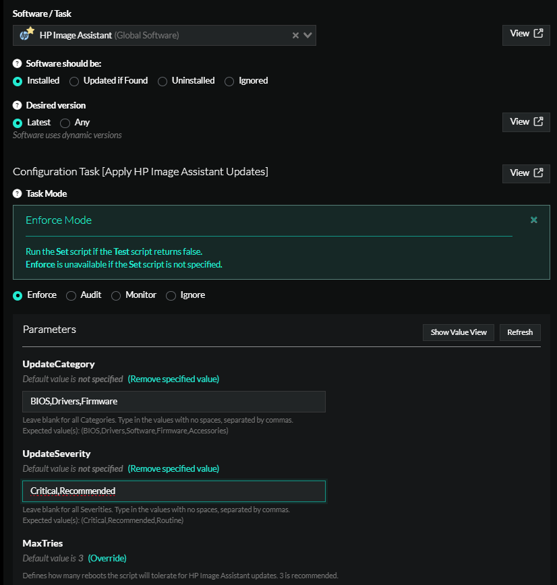This screenshot has height=585, width=557.
Task: Select Updated if Found option
Action: tap(74, 82)
